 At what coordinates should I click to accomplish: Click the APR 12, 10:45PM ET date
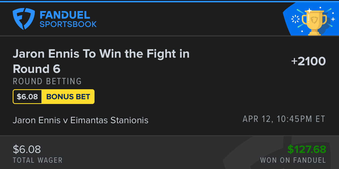pos(284,119)
